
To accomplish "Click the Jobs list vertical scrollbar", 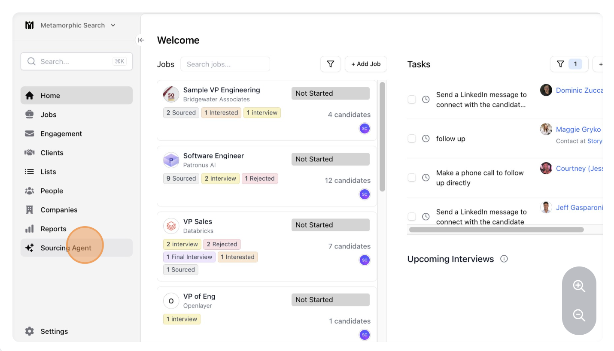I will [x=382, y=136].
